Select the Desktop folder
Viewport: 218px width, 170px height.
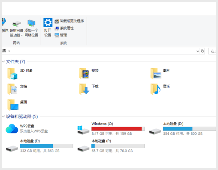17,105
